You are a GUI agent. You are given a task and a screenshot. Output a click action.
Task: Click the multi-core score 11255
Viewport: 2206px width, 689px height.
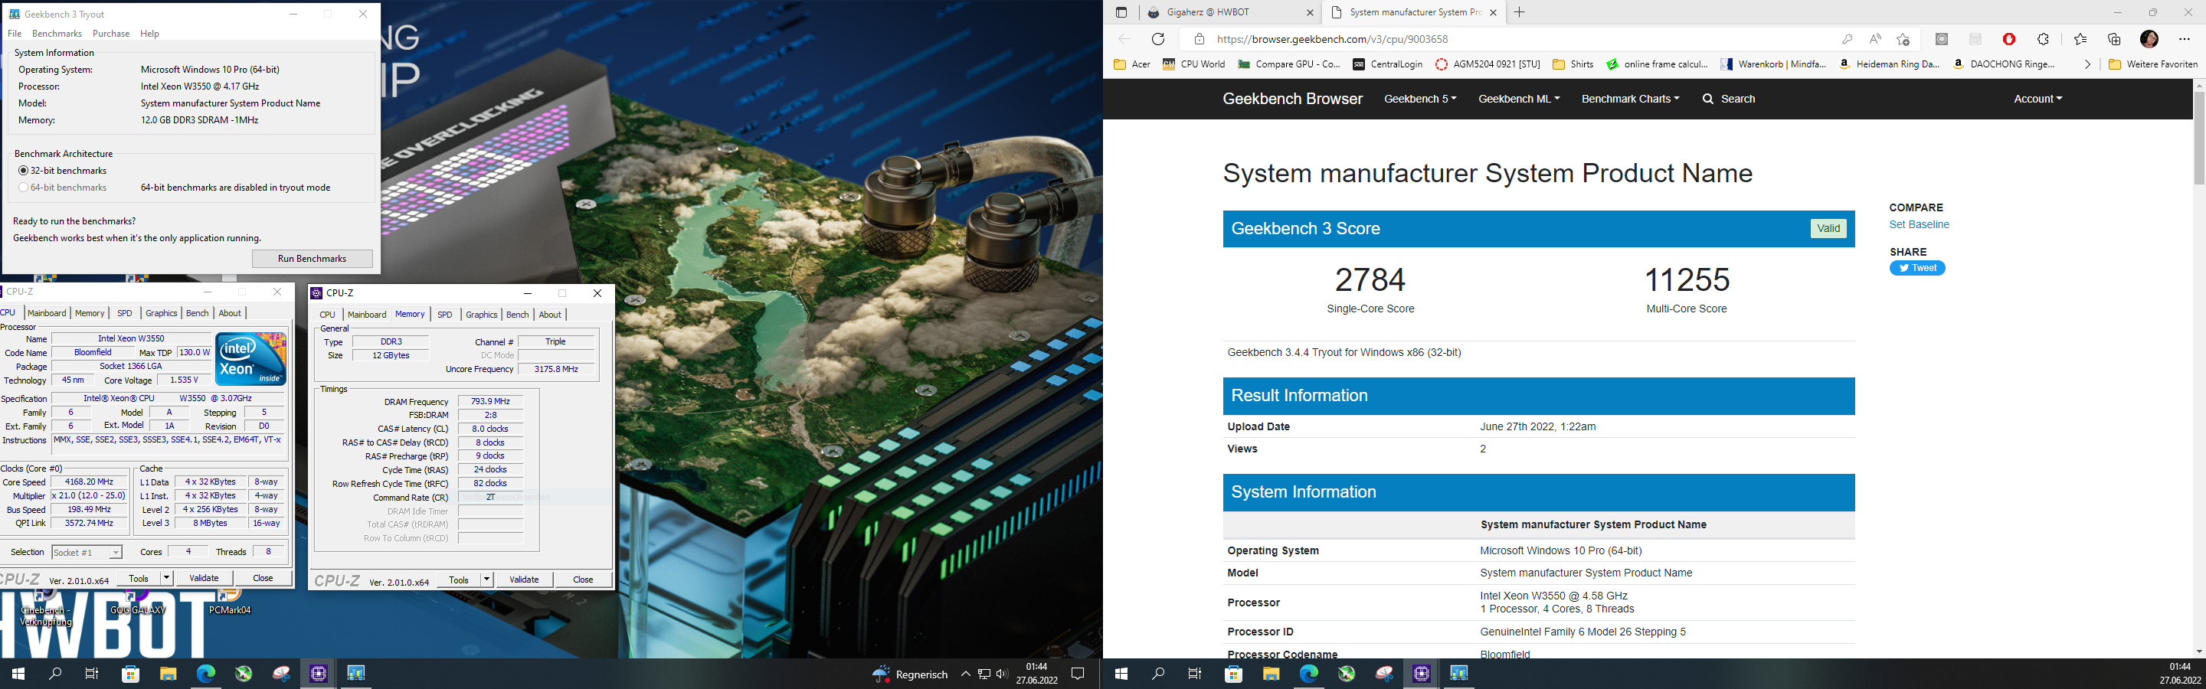pyautogui.click(x=1687, y=280)
